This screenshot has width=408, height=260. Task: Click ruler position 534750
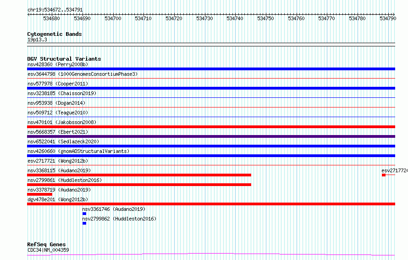(x=265, y=18)
